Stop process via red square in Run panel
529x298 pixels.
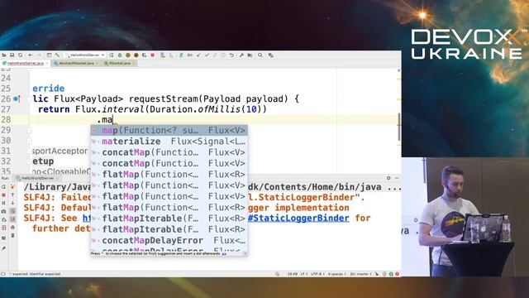point(3,195)
